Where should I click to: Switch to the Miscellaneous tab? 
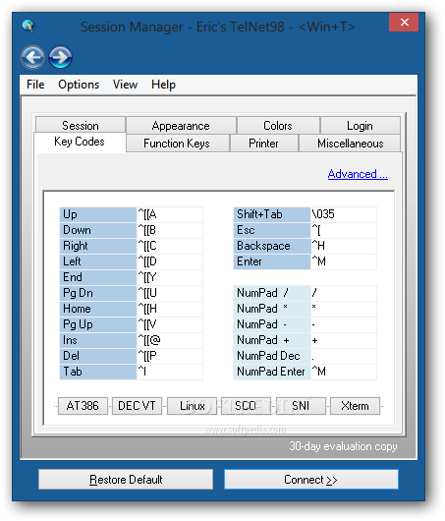[x=350, y=144]
